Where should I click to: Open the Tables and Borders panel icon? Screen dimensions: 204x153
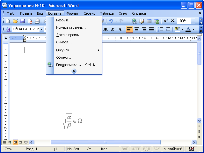click(142, 21)
